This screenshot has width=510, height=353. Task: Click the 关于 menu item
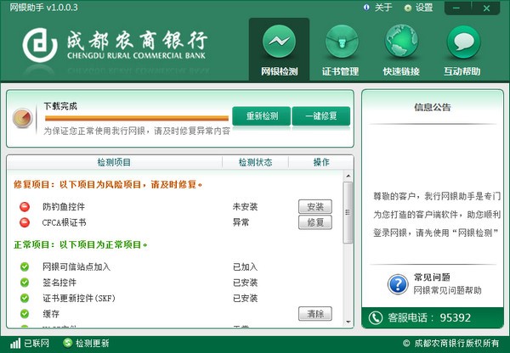coord(383,8)
